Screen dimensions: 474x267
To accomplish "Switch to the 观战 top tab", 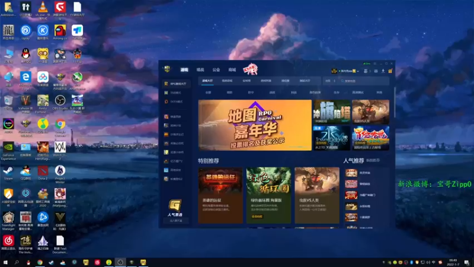I will 200,69.
